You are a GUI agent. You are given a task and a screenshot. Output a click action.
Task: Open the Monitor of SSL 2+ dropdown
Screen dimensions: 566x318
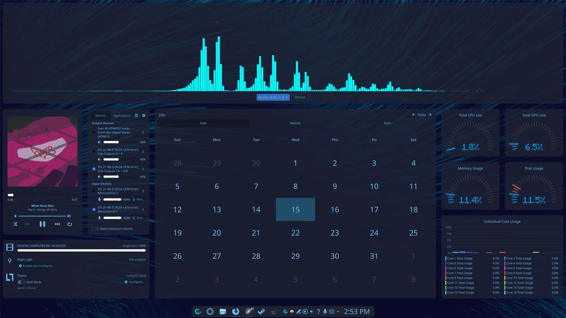tap(273, 97)
